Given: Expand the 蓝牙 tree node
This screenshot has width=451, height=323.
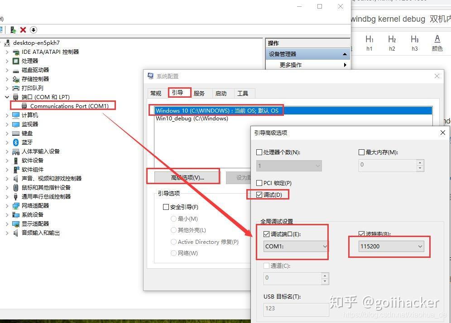Looking at the screenshot, I should point(7,142).
